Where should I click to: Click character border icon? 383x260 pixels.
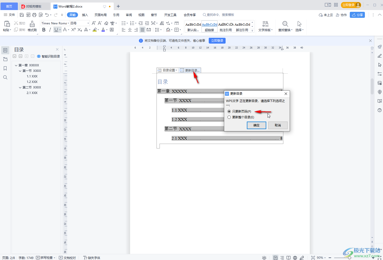(112, 30)
